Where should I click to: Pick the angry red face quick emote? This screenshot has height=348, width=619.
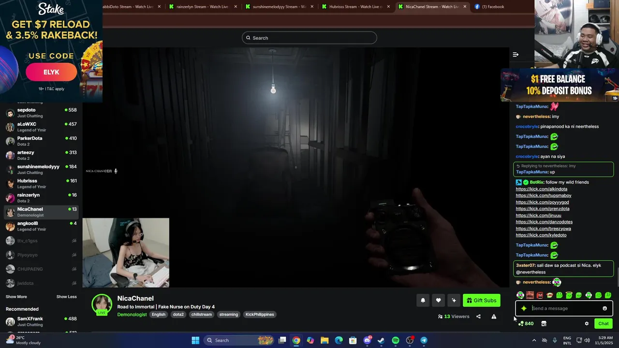pyautogui.click(x=540, y=295)
